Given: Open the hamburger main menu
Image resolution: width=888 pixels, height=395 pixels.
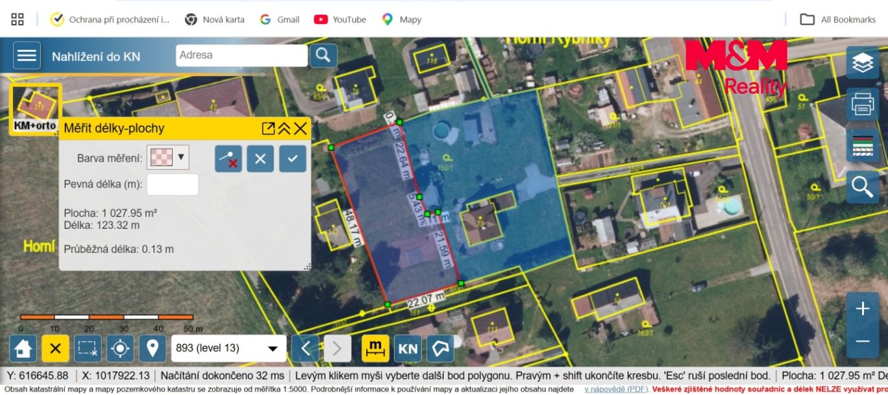Looking at the screenshot, I should point(27,56).
